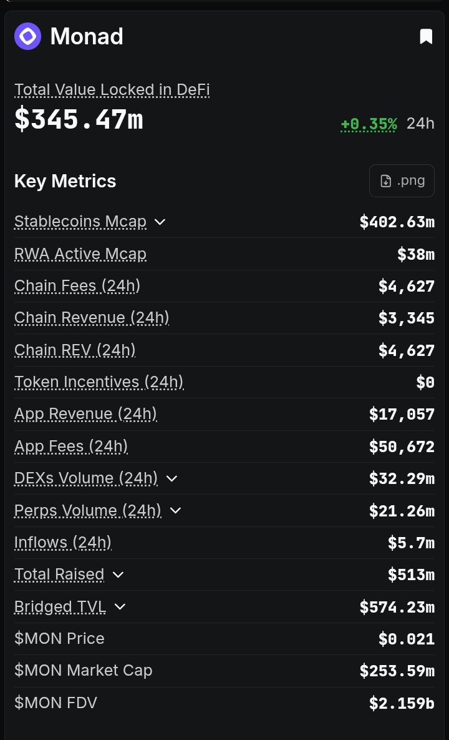Click the App Revenue (24h) label
Screen dimensions: 449x740
point(85,415)
